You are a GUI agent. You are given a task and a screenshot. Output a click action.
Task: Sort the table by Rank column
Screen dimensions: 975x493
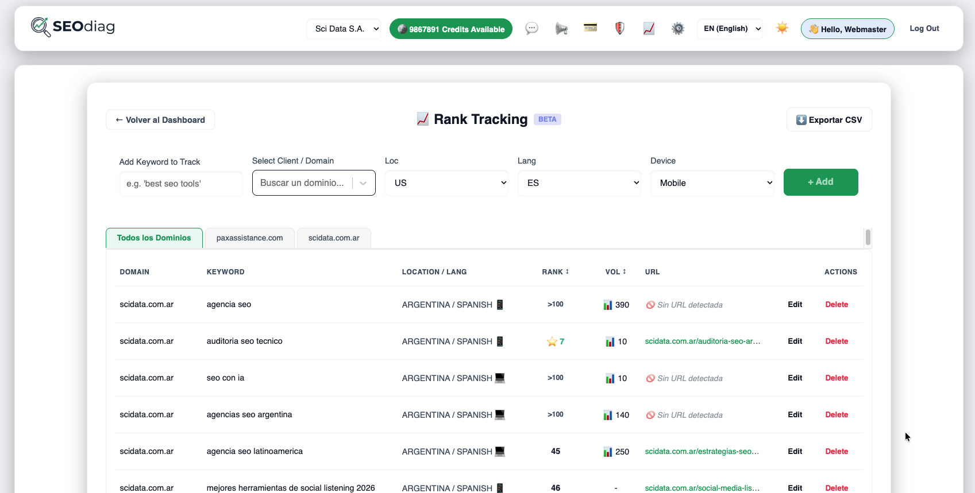coord(555,272)
